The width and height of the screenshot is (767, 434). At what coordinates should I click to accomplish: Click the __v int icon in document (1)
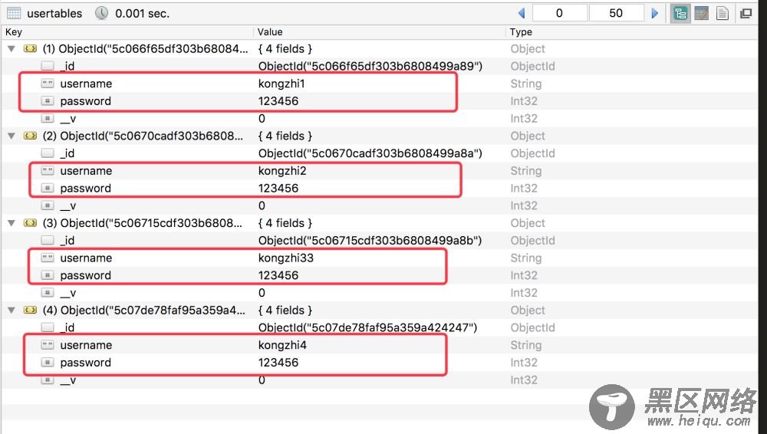pos(48,118)
